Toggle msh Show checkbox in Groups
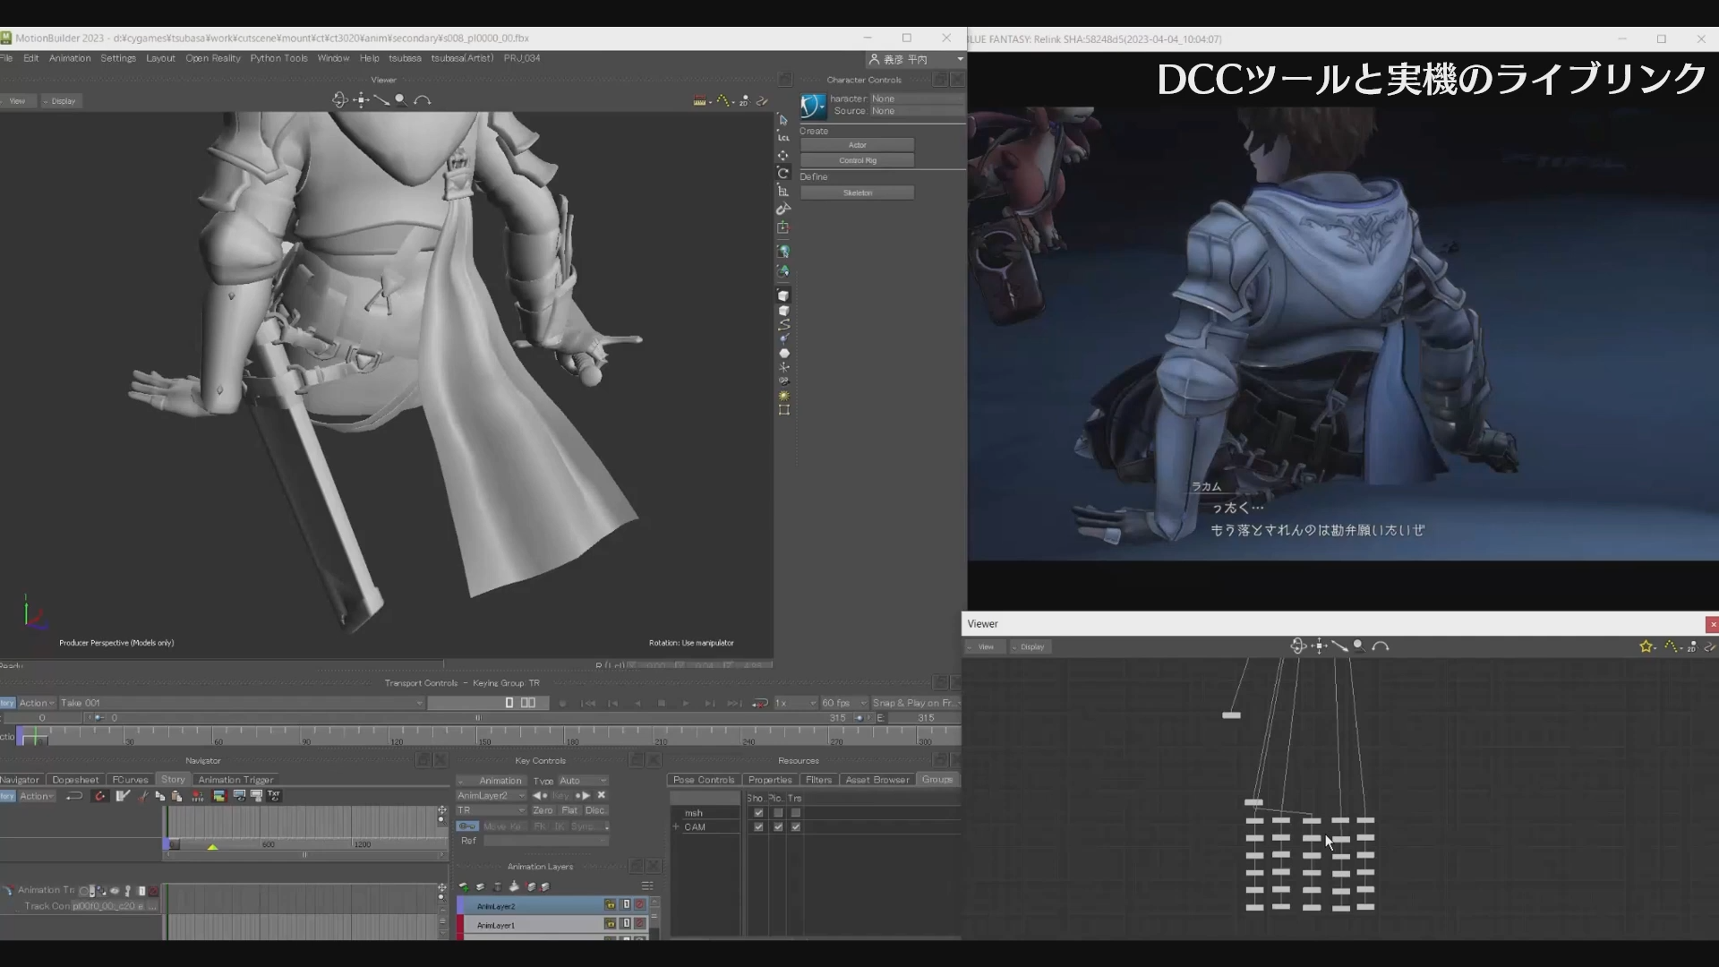Viewport: 1719px width, 967px height. pos(758,813)
